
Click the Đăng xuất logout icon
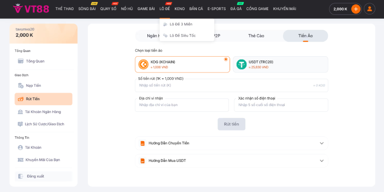(x=21, y=176)
